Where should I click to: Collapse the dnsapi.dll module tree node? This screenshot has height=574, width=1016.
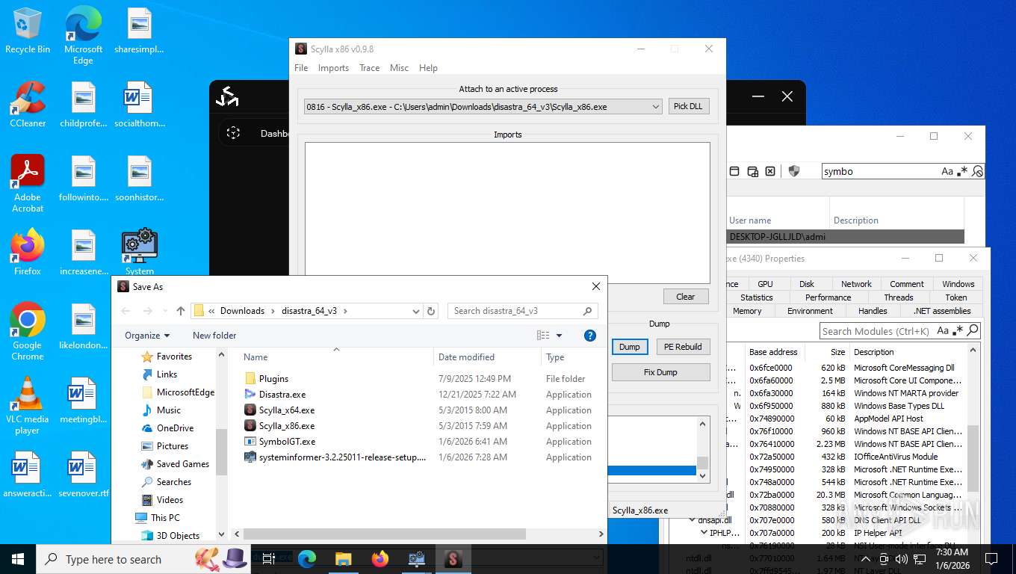[692, 519]
